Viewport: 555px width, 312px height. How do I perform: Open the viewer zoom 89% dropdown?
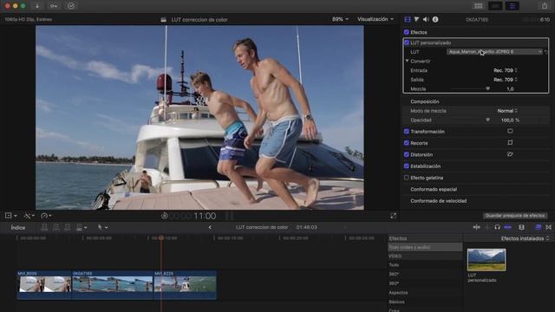(340, 19)
